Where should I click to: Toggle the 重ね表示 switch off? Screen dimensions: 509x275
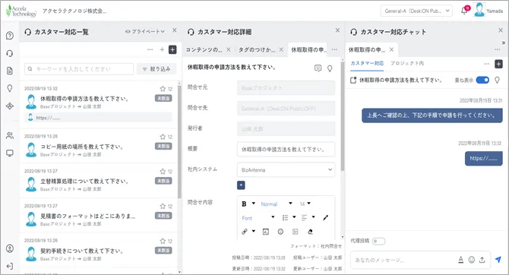tap(482, 80)
